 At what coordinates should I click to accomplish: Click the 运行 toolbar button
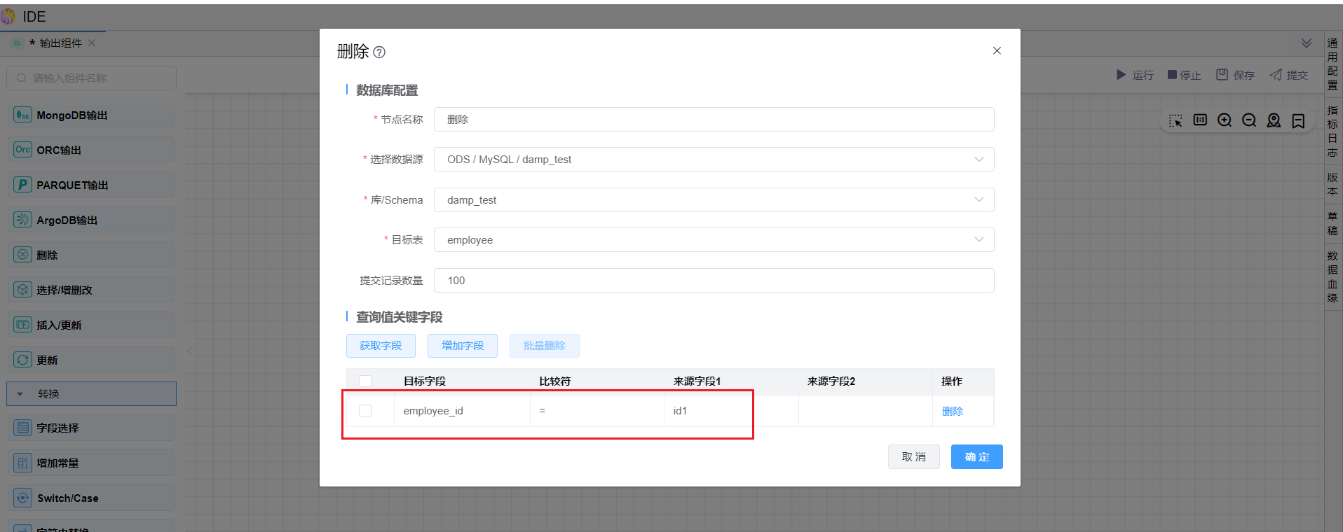[x=1135, y=75]
